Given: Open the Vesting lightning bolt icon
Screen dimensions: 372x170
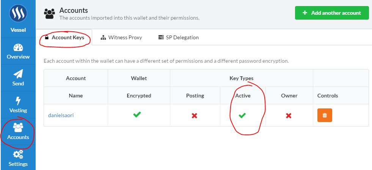Looking at the screenshot, I should point(18,101).
